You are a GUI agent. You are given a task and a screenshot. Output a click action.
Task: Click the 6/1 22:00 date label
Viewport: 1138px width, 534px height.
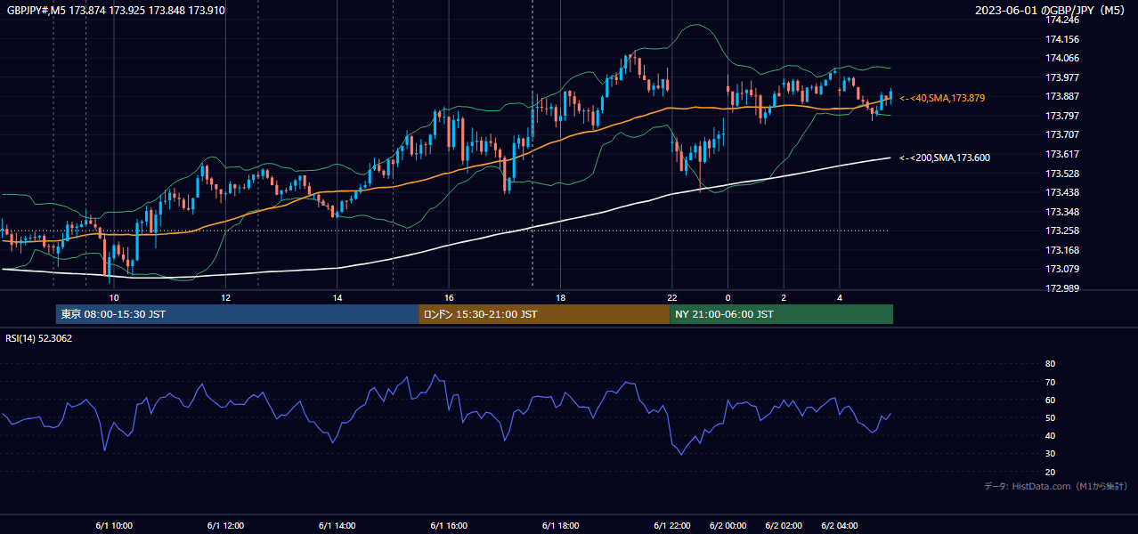[672, 526]
